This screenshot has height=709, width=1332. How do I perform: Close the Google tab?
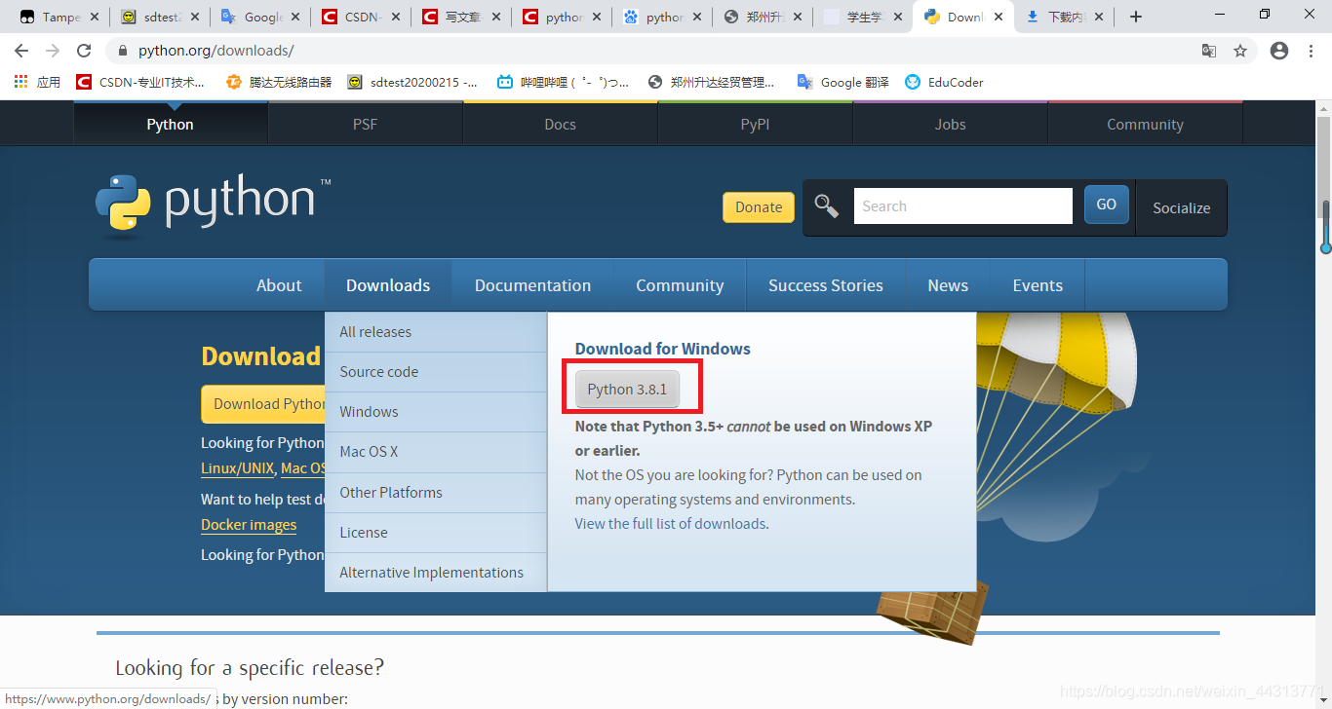click(x=294, y=17)
